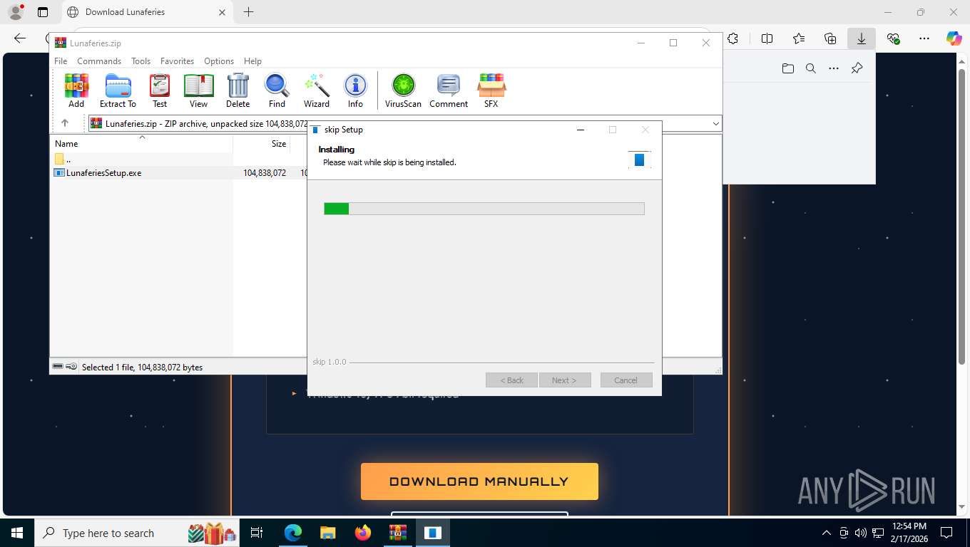Open Edge favorites star icon
Viewport: 970px width, 547px height.
point(799,38)
